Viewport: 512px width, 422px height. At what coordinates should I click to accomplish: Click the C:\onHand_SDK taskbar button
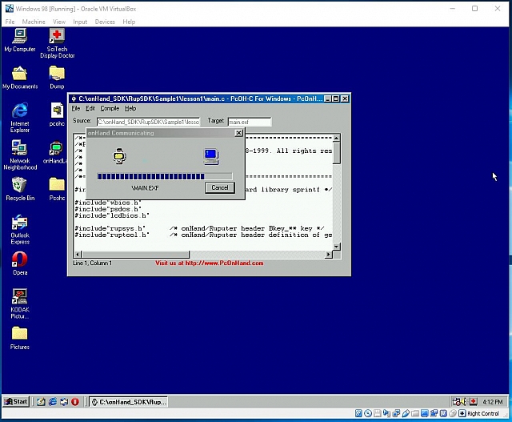[x=129, y=402]
